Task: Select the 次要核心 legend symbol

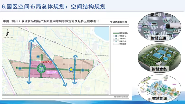Action: pyautogui.click(x=116, y=39)
